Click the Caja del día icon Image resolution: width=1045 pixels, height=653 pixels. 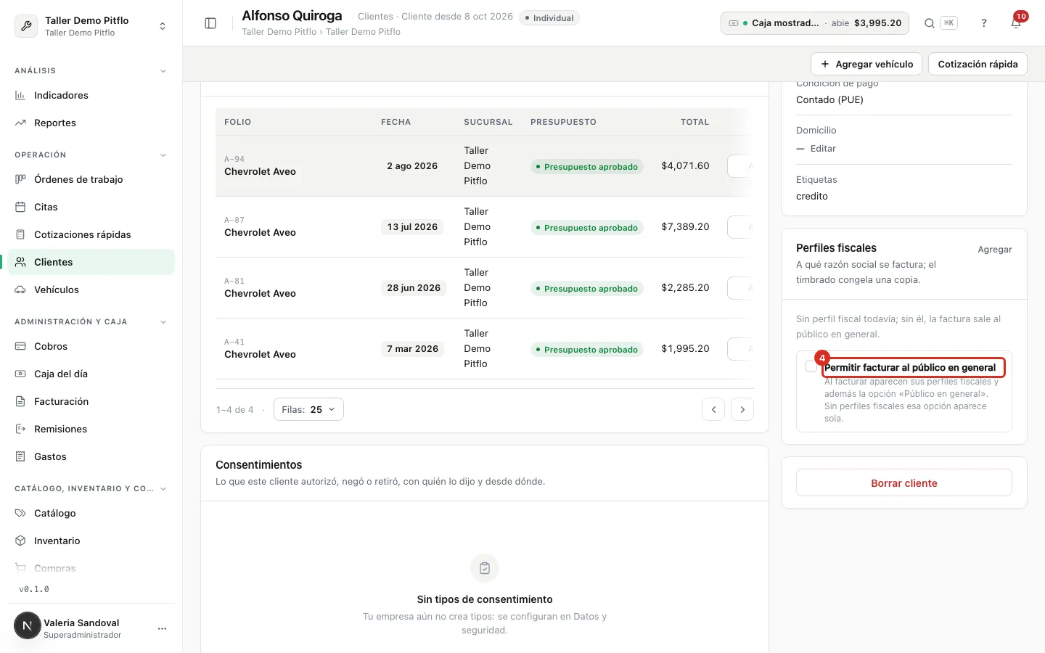coord(20,374)
